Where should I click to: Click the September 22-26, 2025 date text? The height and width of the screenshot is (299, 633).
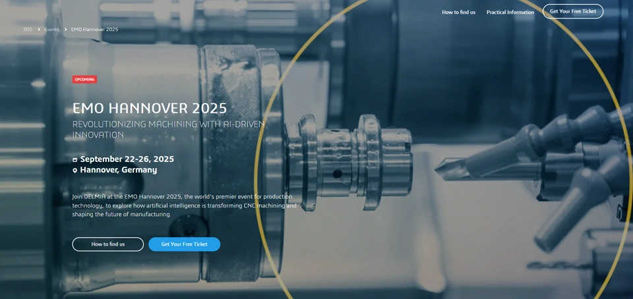coord(127,159)
